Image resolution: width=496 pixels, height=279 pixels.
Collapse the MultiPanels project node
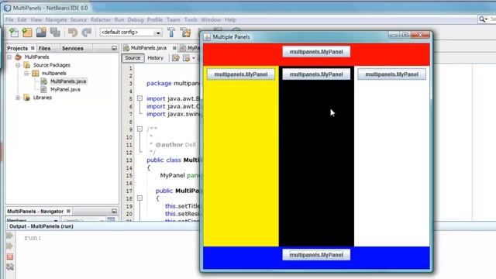[9, 57]
